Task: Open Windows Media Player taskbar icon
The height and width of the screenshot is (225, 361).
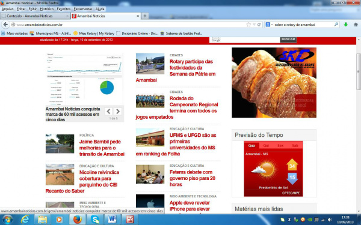Action: [x=59, y=220]
